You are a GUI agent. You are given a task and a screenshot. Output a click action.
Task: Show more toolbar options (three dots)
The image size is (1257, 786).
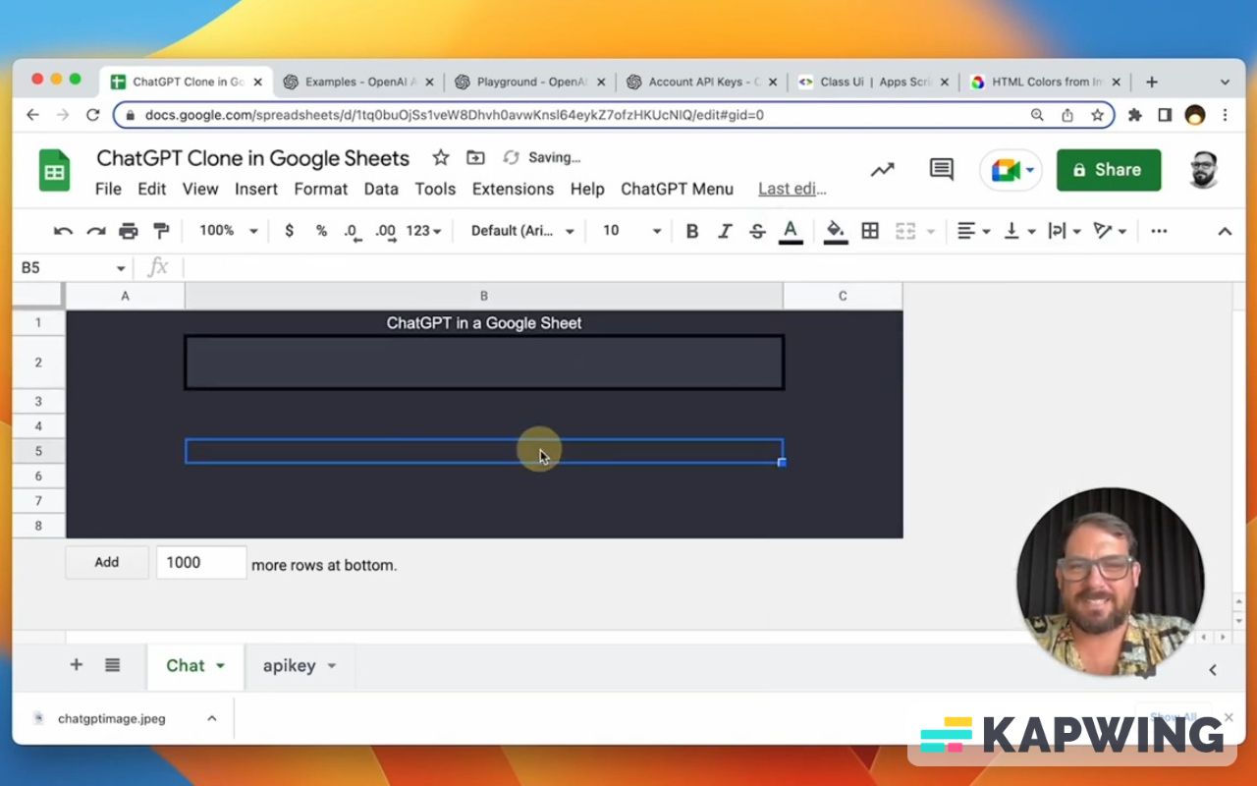tap(1159, 231)
